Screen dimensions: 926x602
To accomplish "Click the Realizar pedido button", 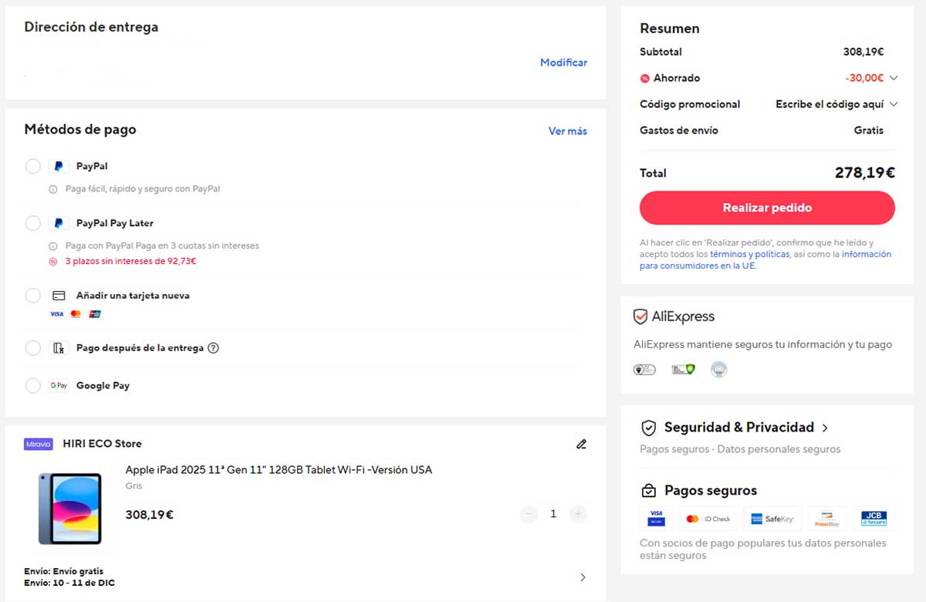I will [766, 208].
